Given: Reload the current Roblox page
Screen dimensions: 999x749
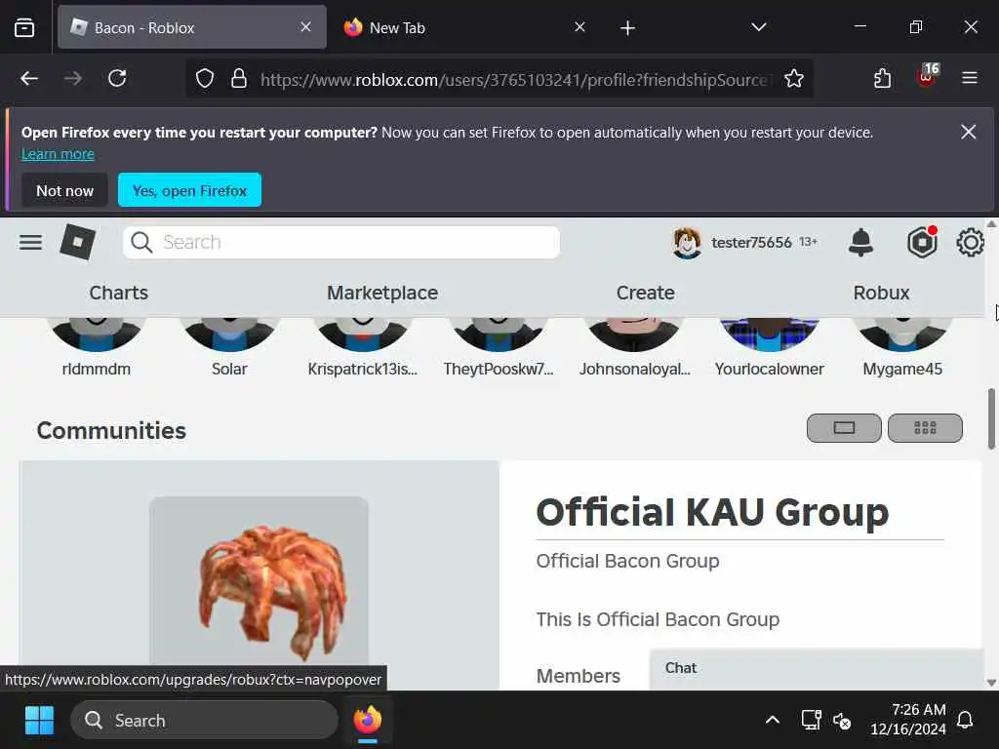Looking at the screenshot, I should click(x=117, y=78).
